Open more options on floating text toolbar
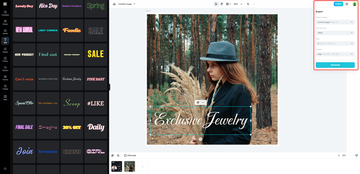Image resolution: width=360 pixels, height=174 pixels. pyautogui.click(x=203, y=102)
